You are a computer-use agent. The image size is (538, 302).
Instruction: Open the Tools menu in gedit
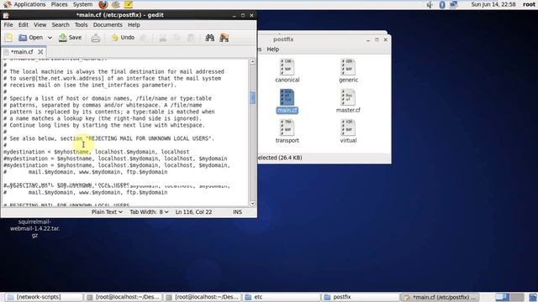[x=81, y=24]
